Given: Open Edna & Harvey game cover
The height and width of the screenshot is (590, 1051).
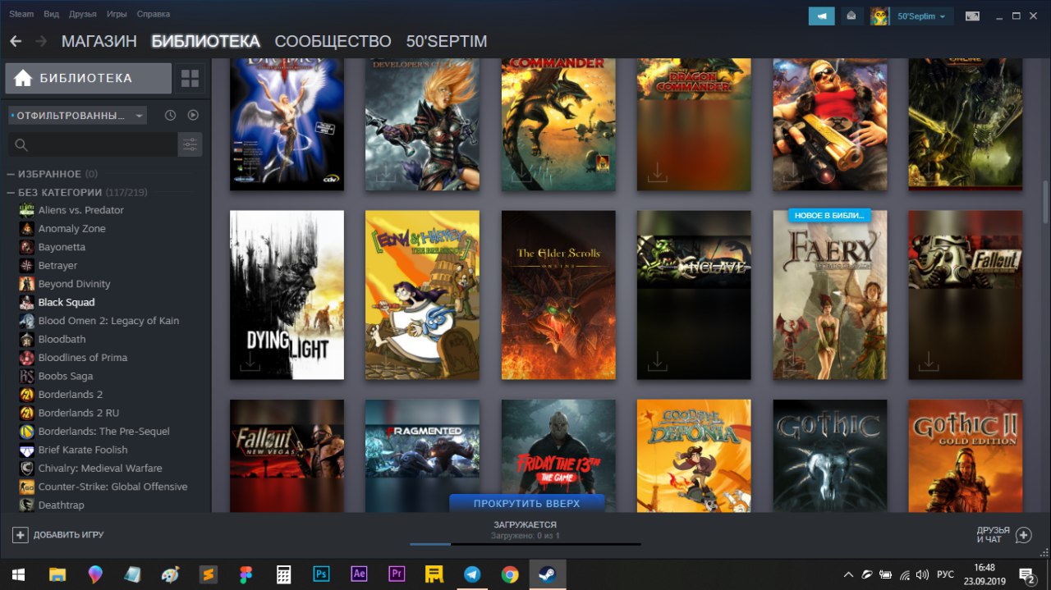Looking at the screenshot, I should pyautogui.click(x=422, y=295).
